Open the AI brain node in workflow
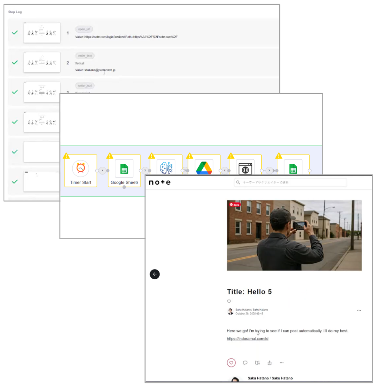The width and height of the screenshot is (375, 385). (166, 167)
